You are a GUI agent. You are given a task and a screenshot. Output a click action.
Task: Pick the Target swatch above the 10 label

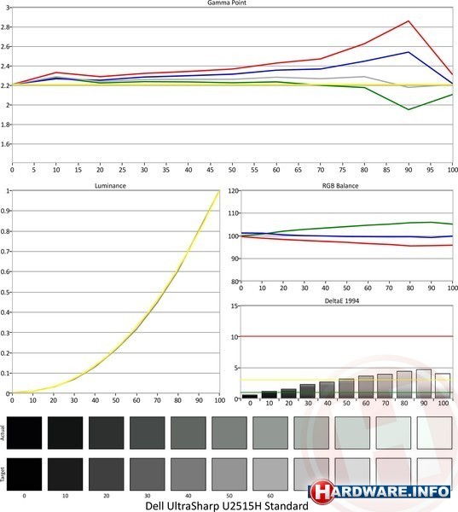66,474
